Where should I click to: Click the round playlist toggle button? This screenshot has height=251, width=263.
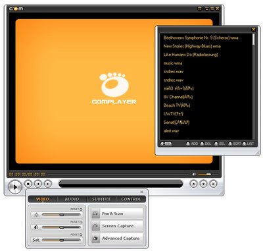pos(213,184)
